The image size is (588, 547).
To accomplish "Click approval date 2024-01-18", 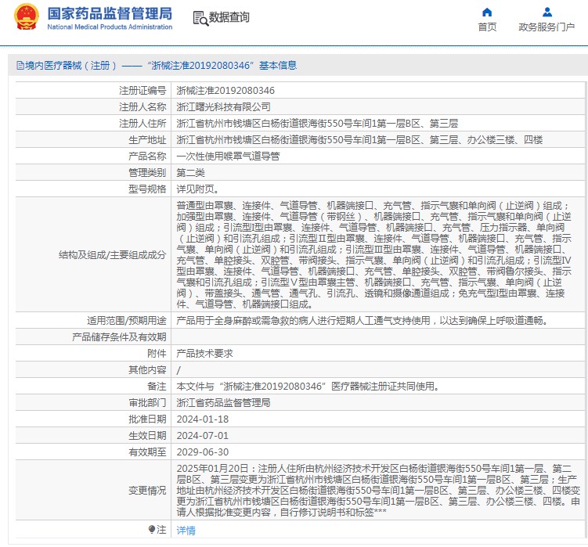I will pos(203,419).
